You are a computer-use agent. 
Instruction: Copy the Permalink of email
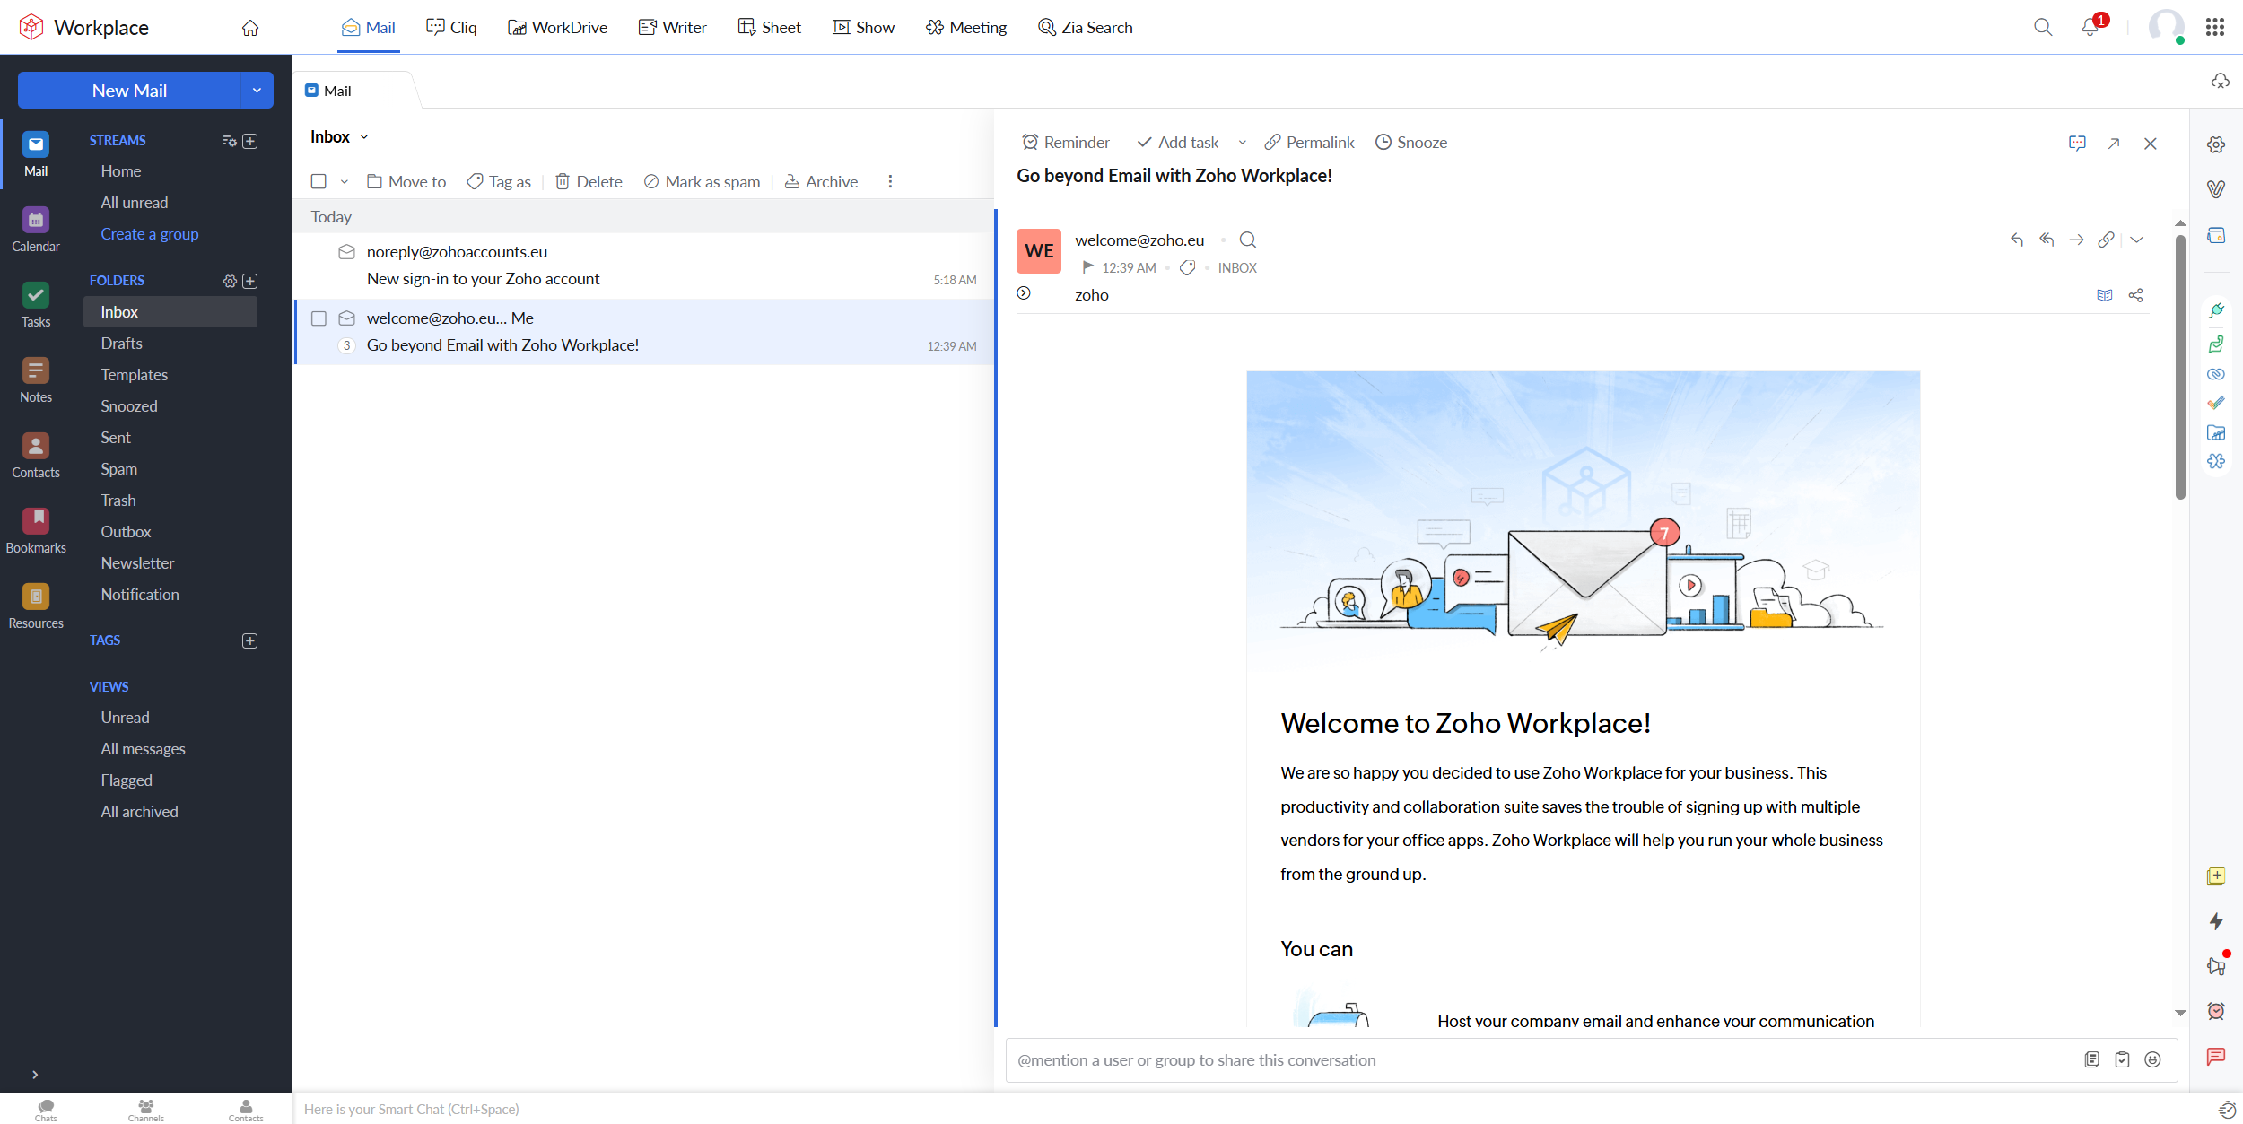point(1309,143)
